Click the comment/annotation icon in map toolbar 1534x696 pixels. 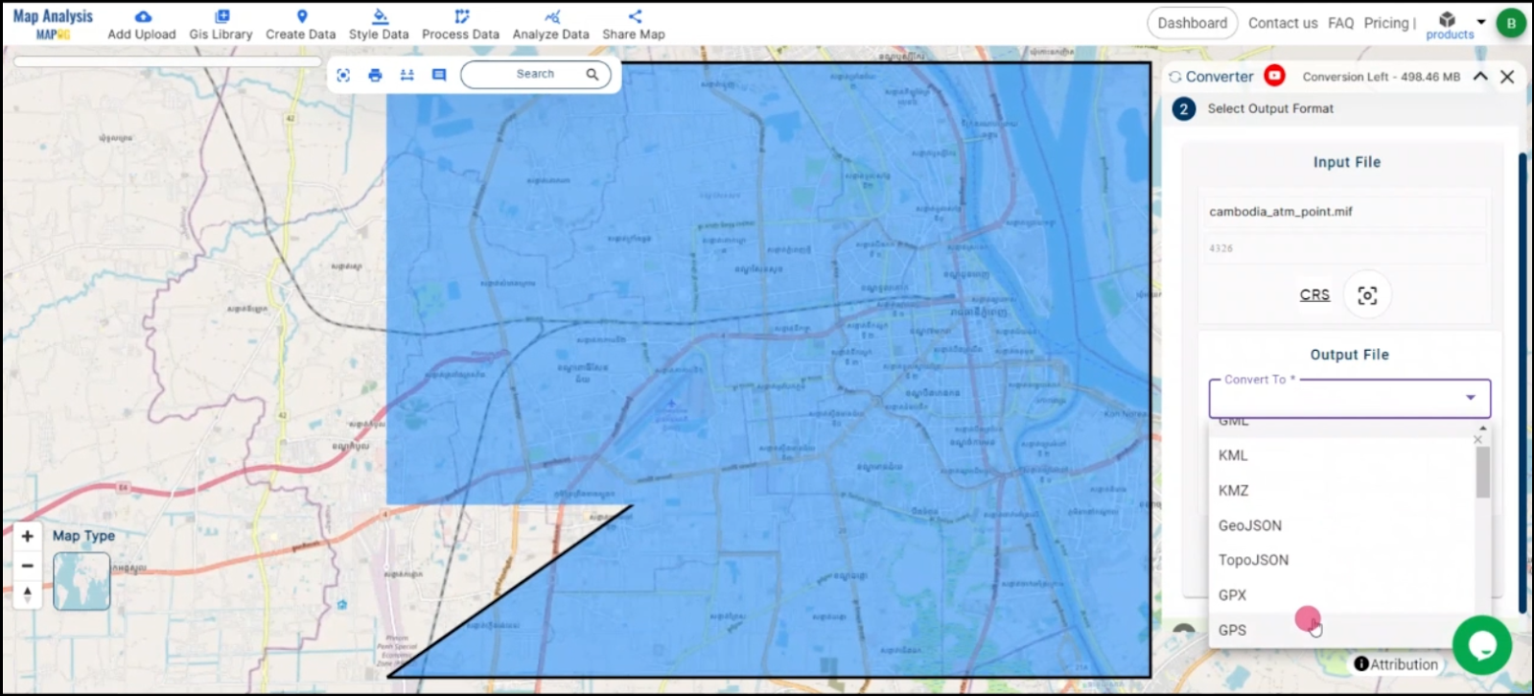439,75
